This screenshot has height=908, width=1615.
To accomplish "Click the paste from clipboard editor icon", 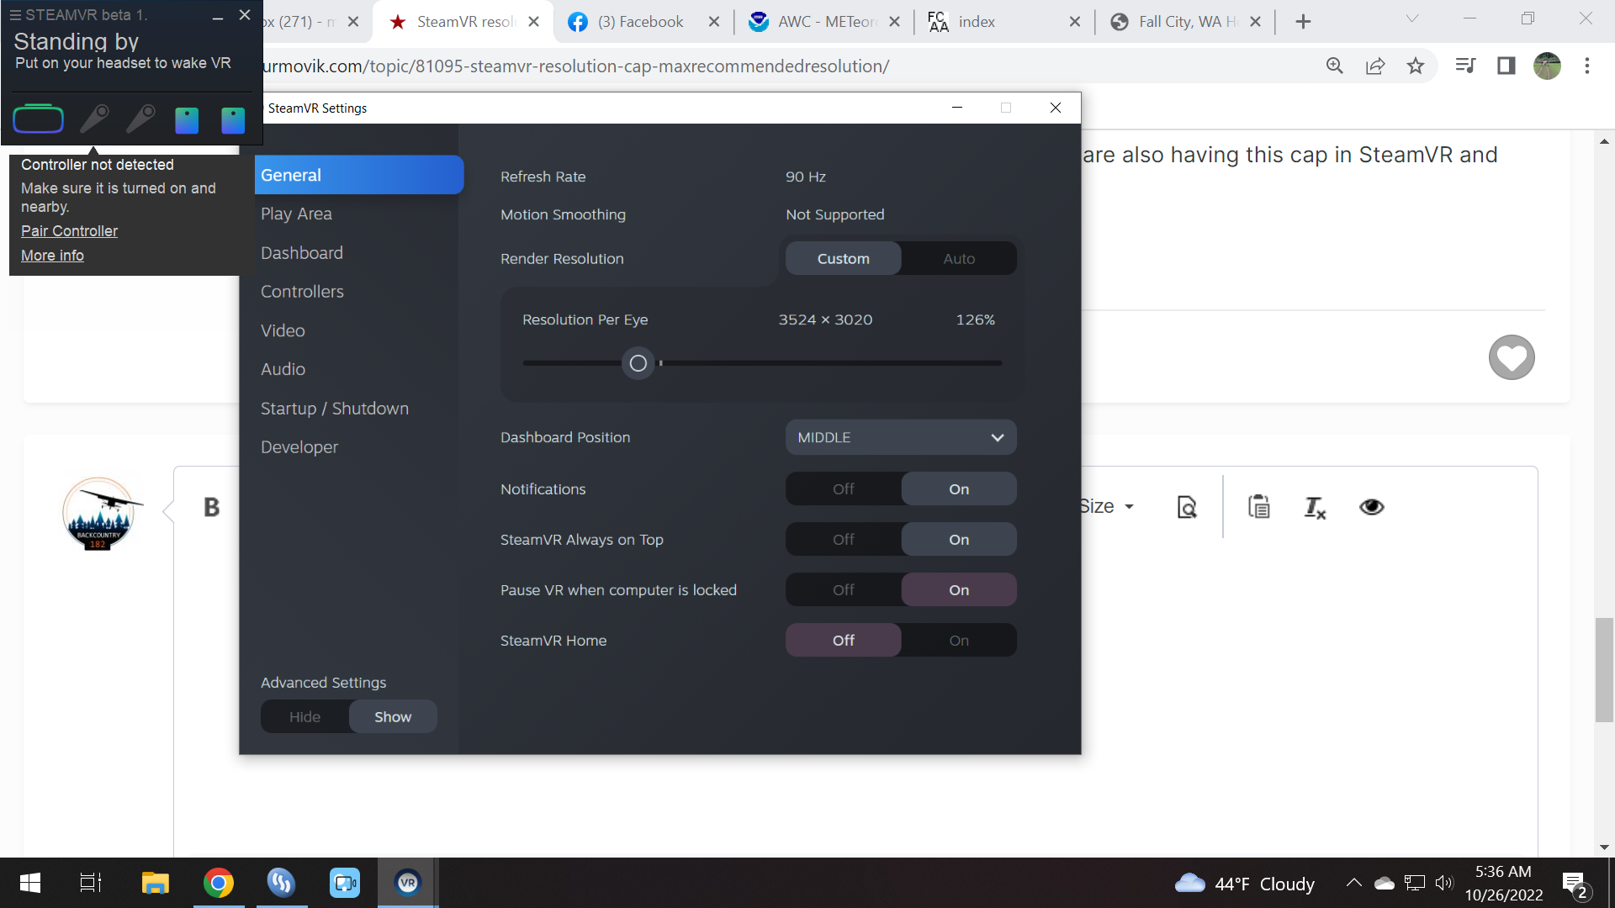I will (1259, 507).
